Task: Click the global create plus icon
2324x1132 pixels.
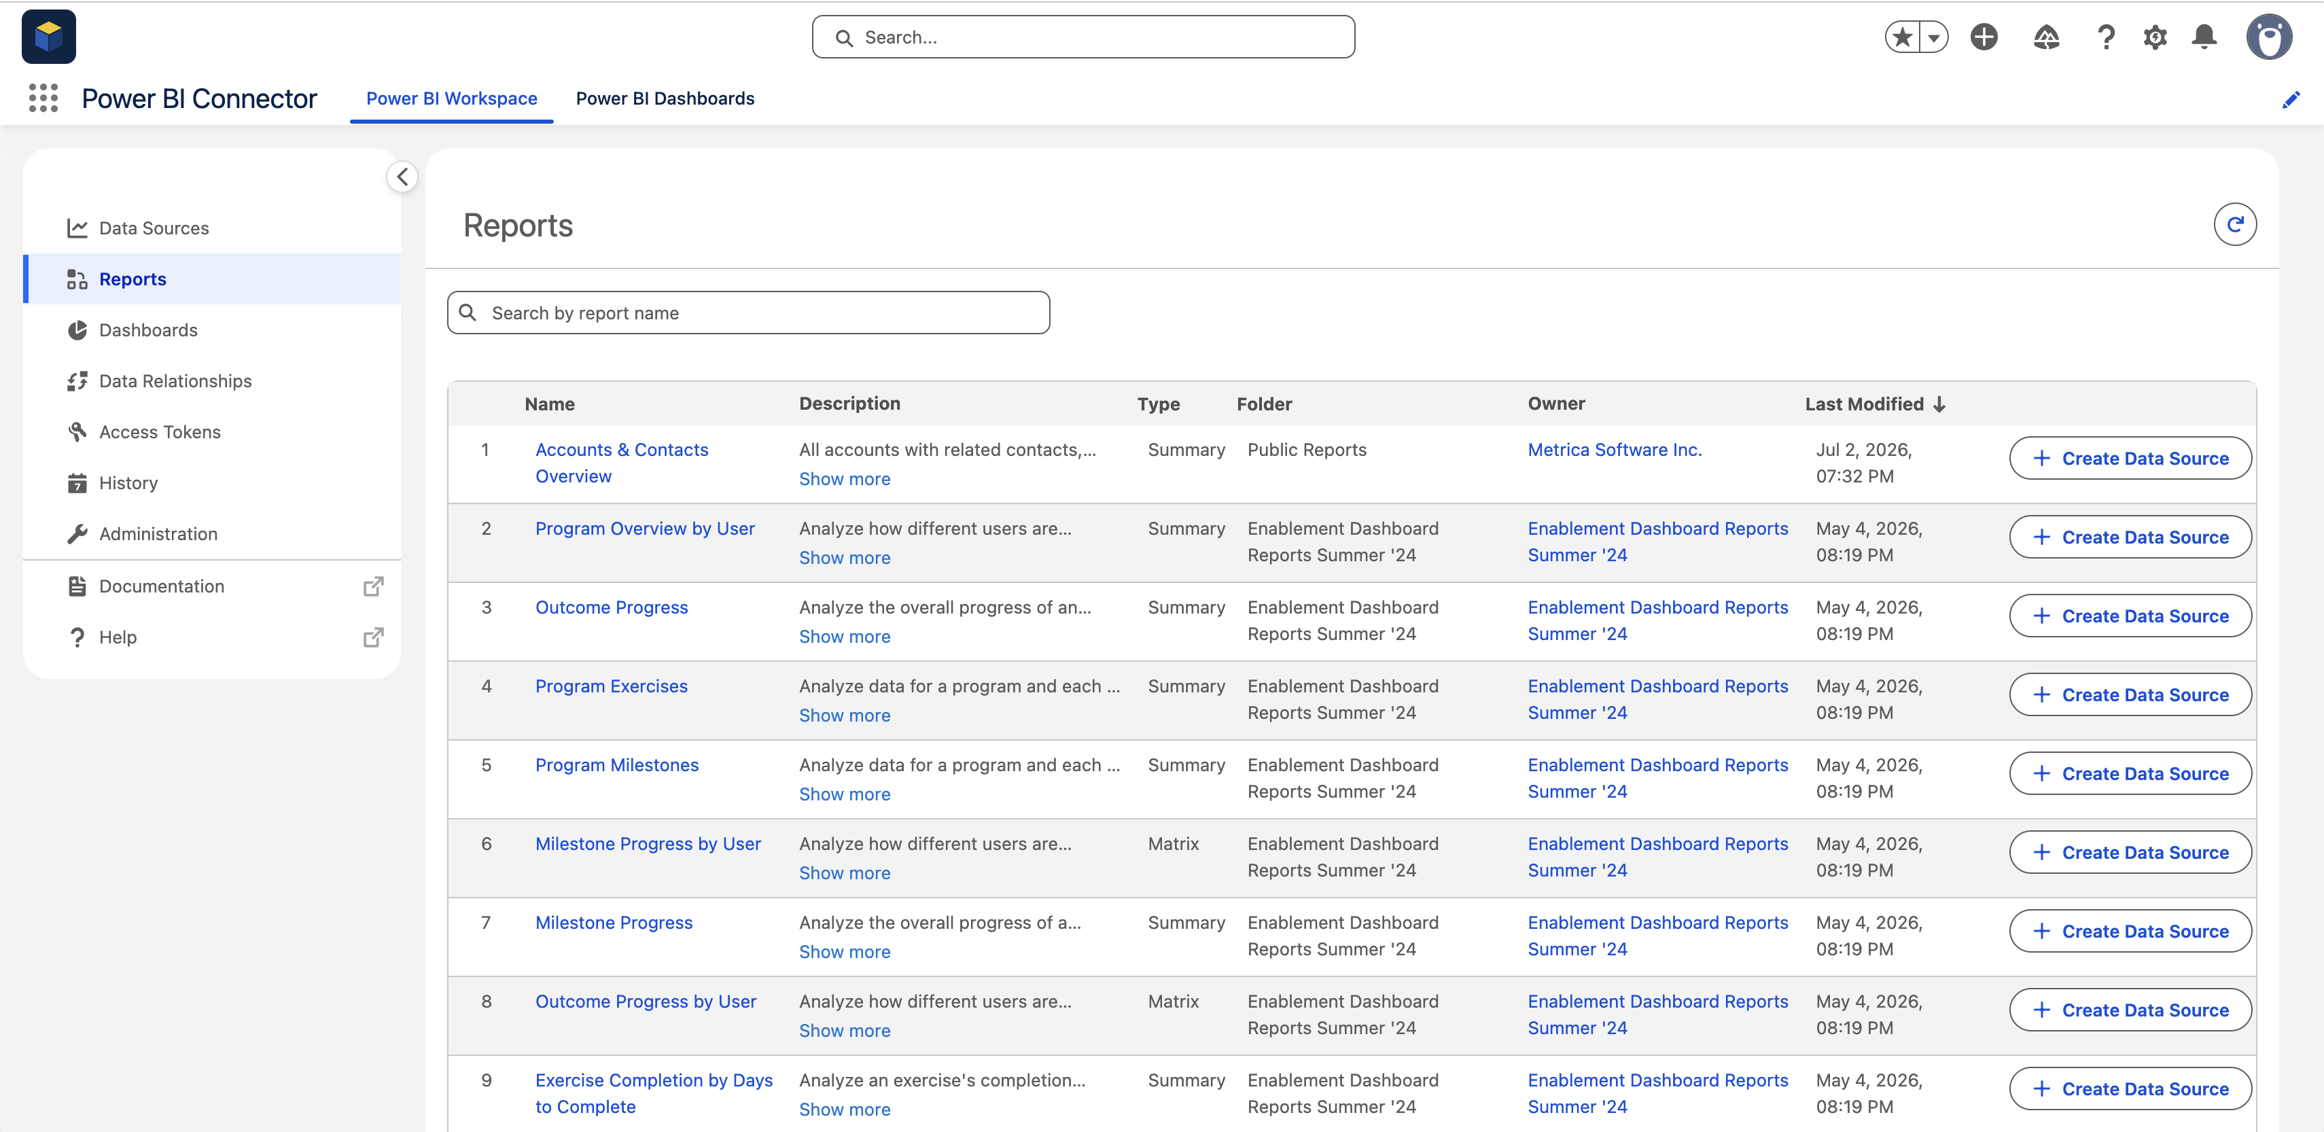Action: coord(1984,37)
